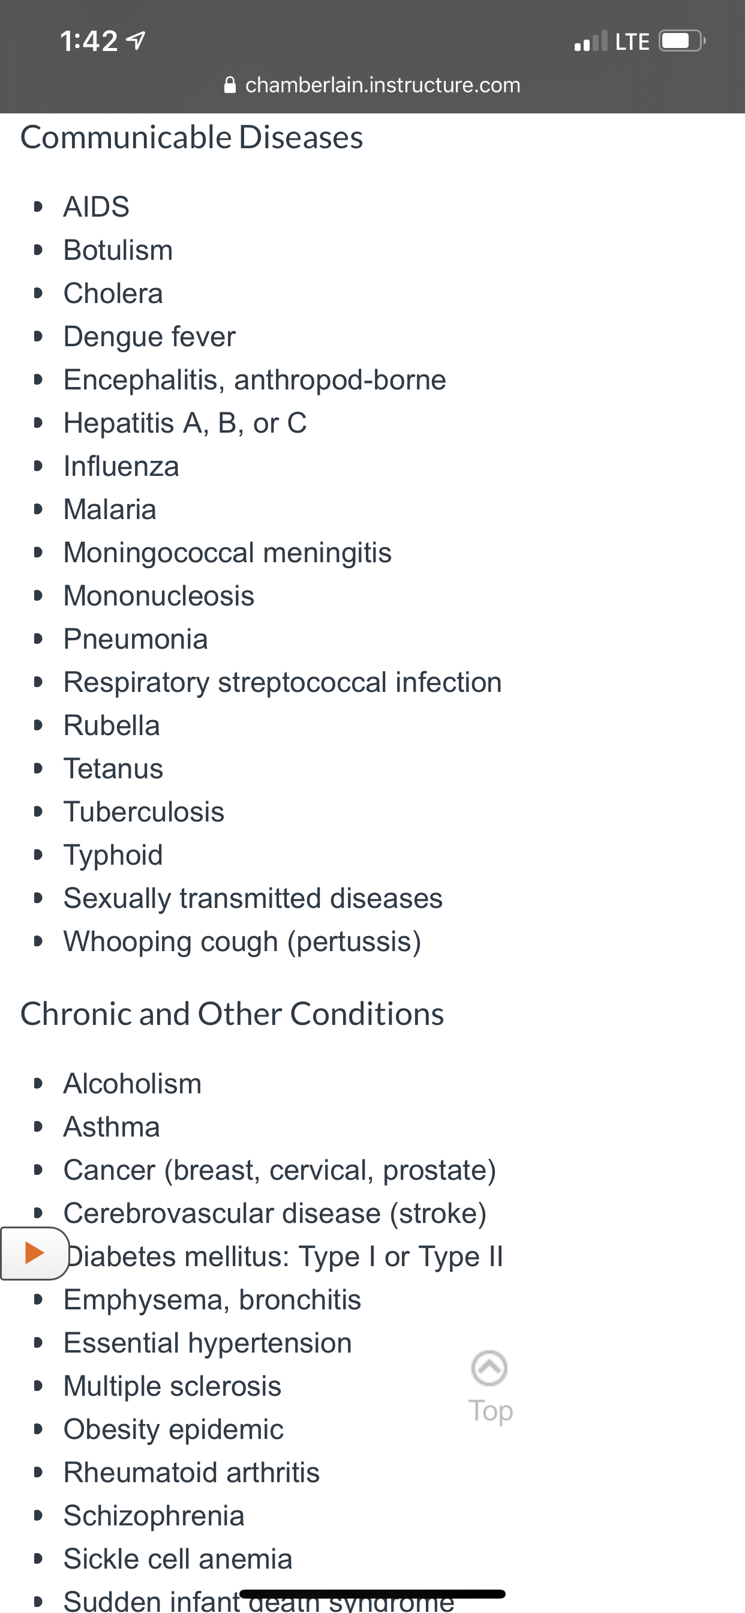
Task: Tap the Hepatitis A, B, or C item
Action: click(185, 423)
